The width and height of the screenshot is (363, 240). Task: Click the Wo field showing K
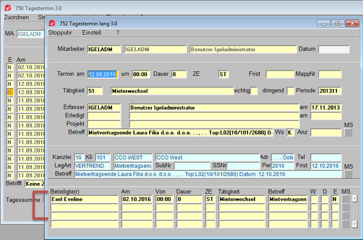coord(291,132)
